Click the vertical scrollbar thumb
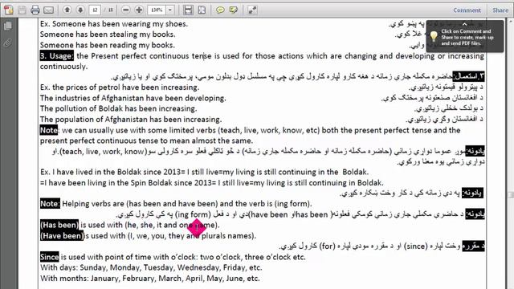This screenshot has height=289, width=514. 511,195
